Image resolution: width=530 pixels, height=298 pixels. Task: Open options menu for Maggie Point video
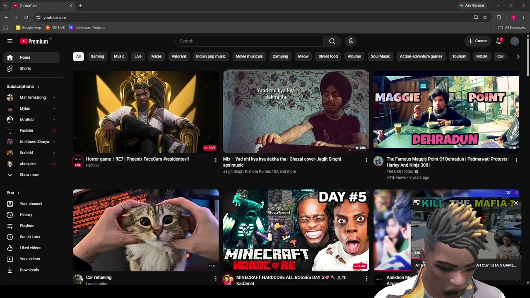pos(516,160)
